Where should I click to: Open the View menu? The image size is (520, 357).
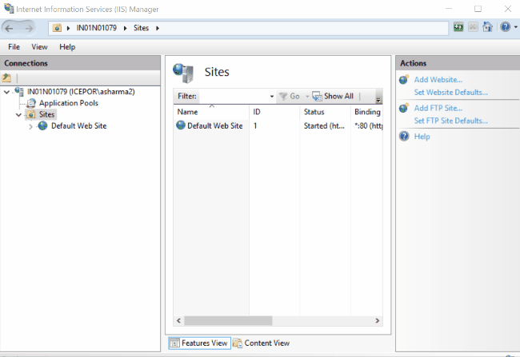39,46
